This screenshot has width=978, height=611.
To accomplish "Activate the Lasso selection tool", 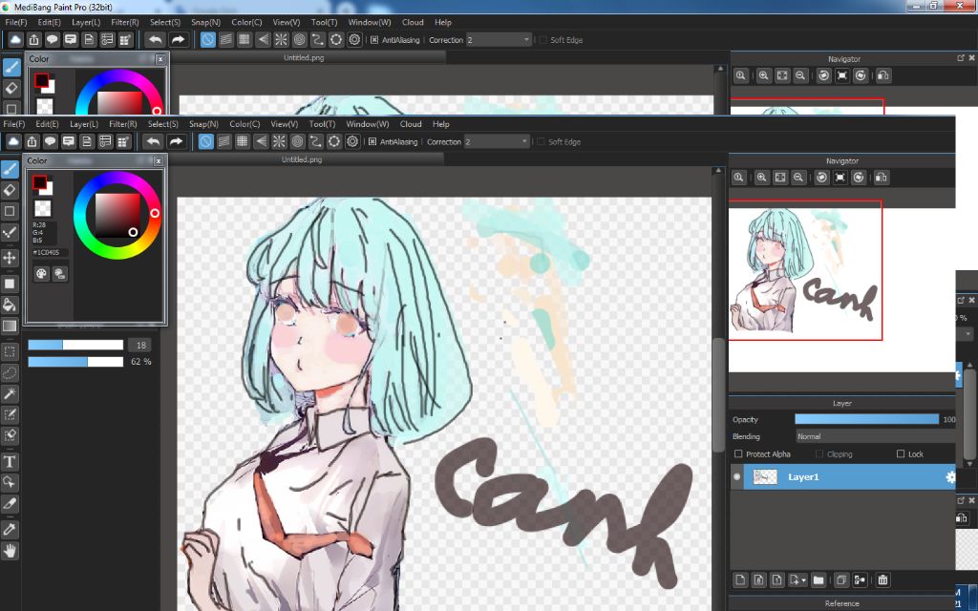I will [10, 373].
